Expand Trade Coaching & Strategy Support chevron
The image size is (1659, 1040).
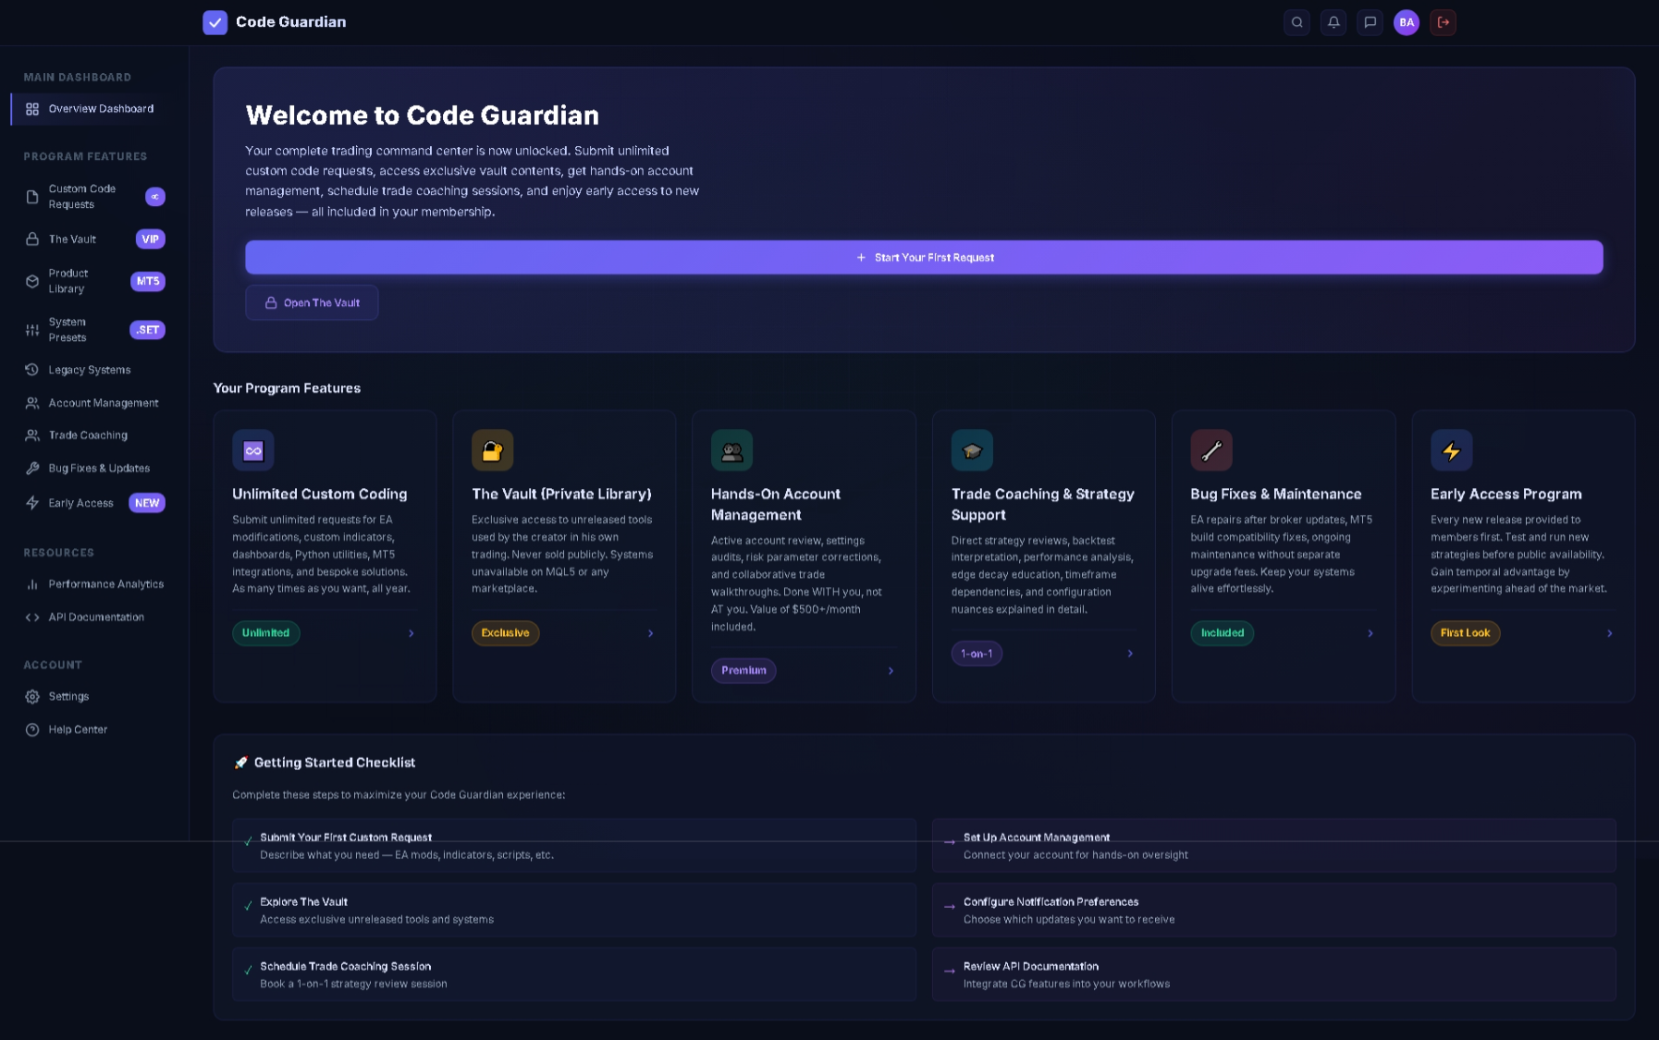[x=1130, y=654]
